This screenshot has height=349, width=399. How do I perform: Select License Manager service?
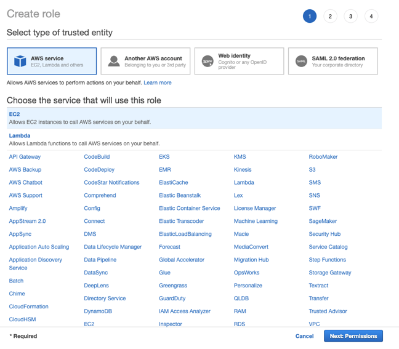click(255, 208)
